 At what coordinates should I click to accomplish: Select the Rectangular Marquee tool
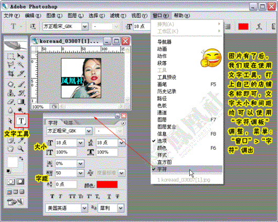(x=10, y=57)
